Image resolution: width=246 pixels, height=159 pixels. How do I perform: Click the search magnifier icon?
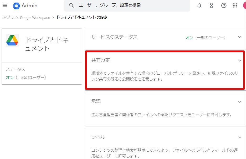pos(71,5)
